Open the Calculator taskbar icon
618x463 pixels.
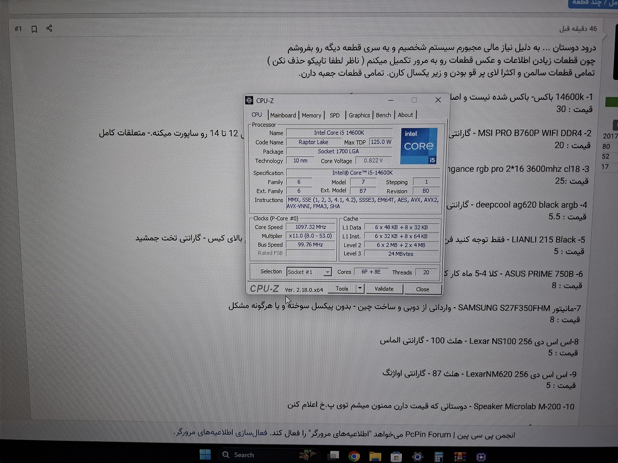click(438, 456)
